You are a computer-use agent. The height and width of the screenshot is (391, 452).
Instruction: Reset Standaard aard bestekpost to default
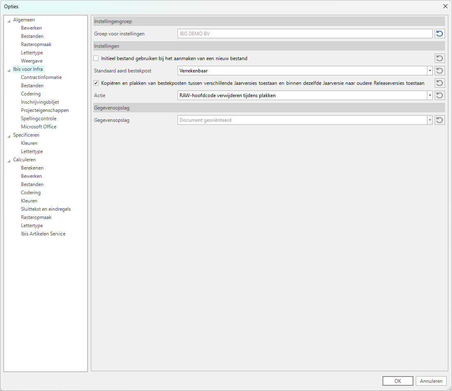[x=440, y=71]
